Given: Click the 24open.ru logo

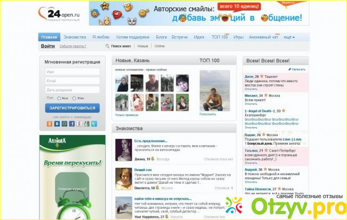Looking at the screenshot, I should [x=59, y=12].
